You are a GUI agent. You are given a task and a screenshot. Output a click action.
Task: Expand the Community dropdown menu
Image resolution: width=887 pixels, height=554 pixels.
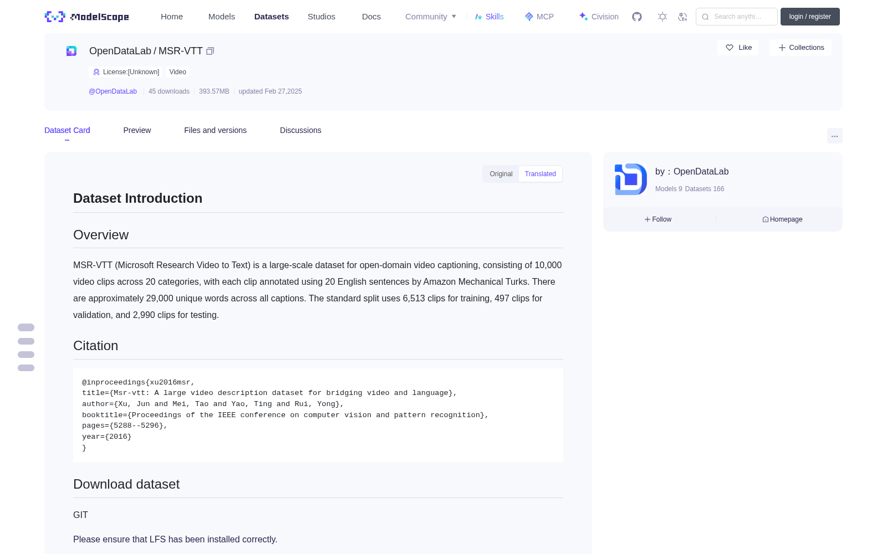[431, 17]
